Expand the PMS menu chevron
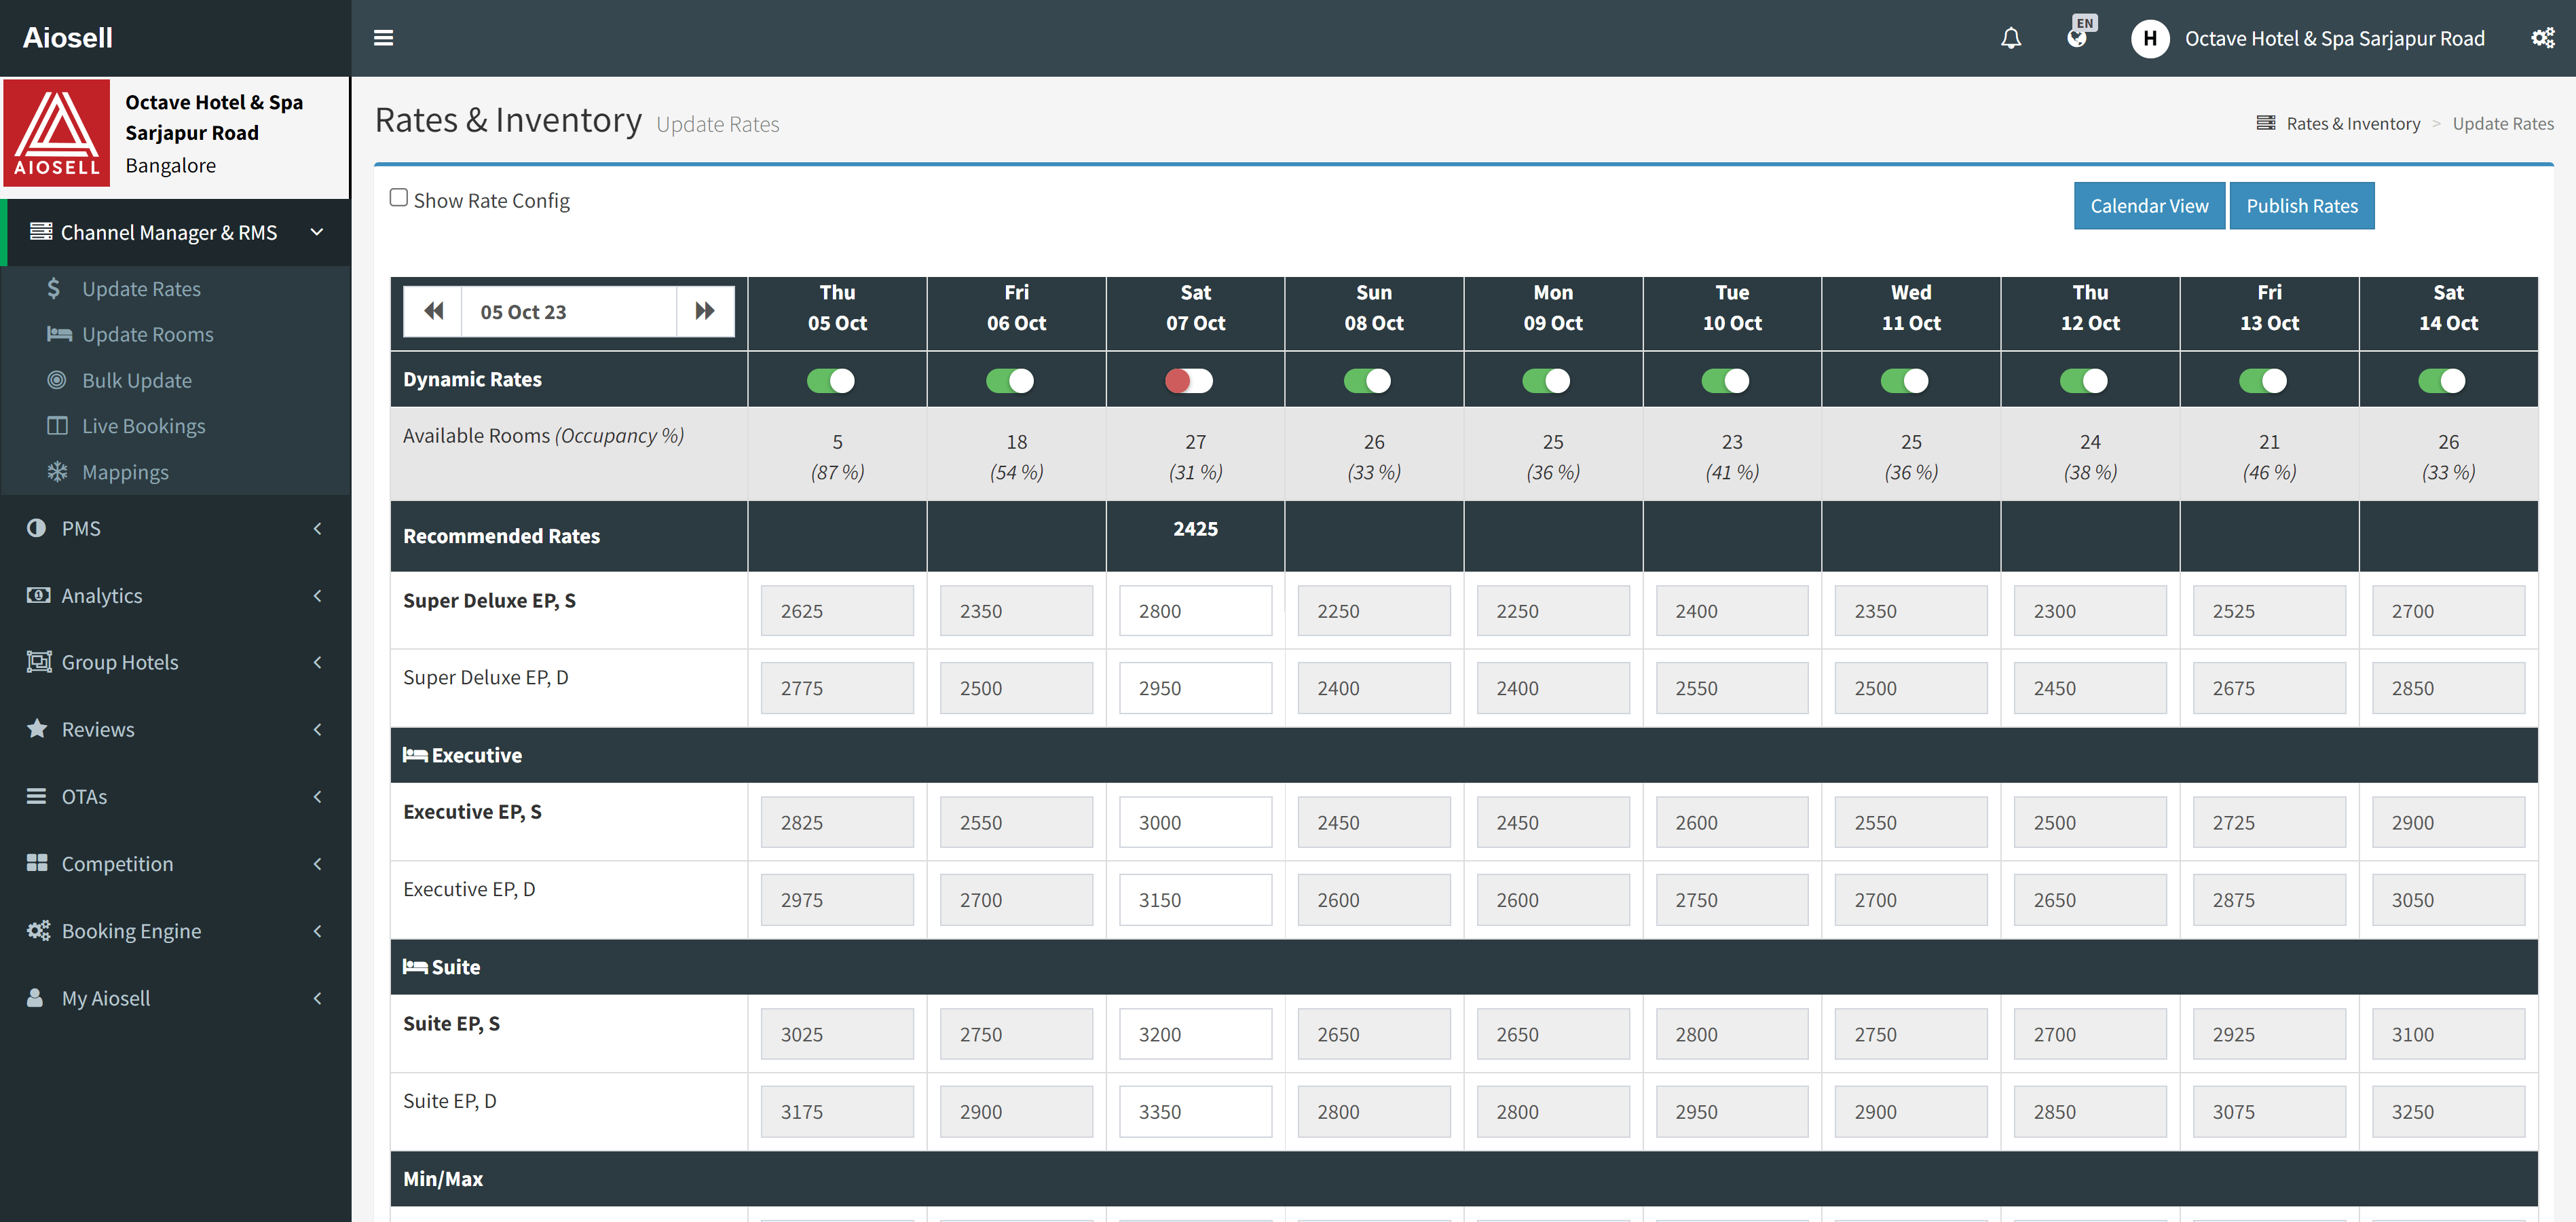Screen dimensions: 2576x1222 click(317, 528)
